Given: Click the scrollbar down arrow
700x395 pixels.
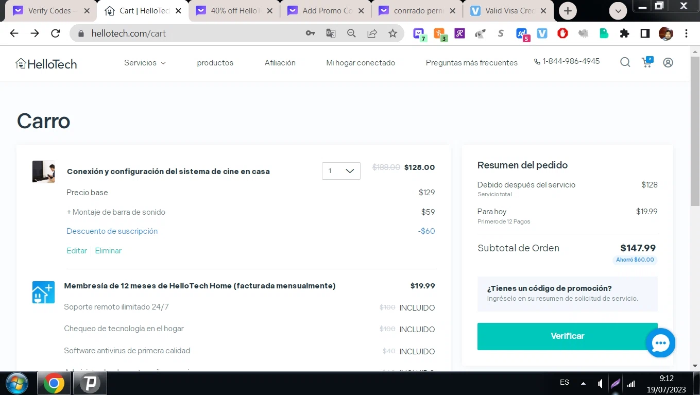Looking at the screenshot, I should coord(695,366).
